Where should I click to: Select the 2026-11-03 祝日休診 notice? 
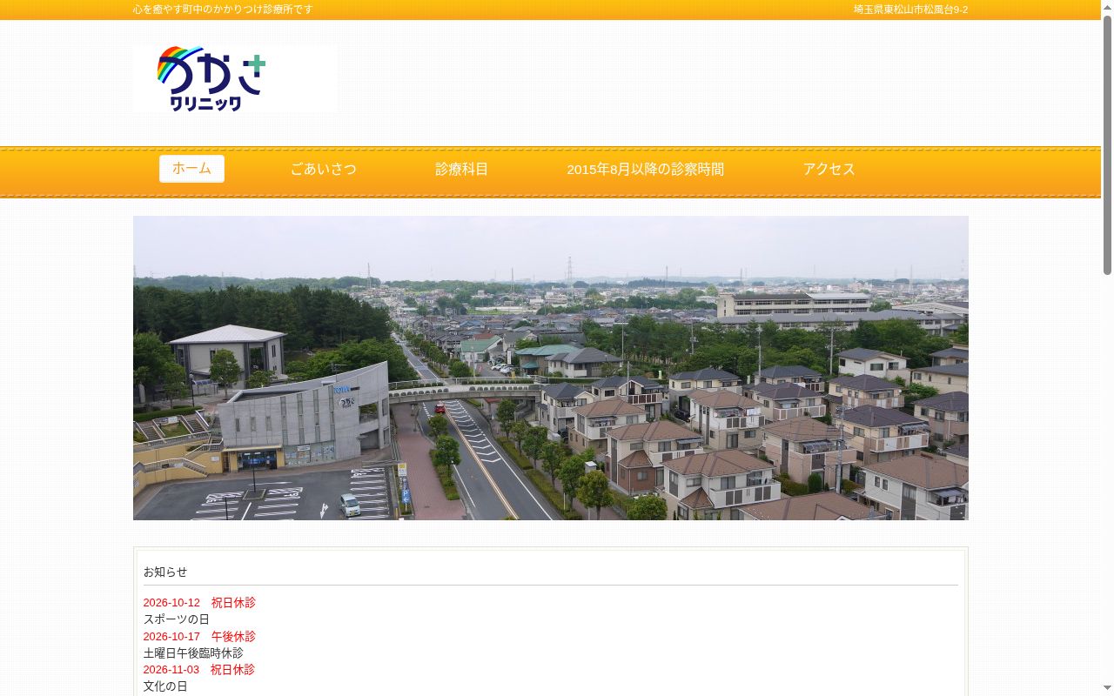(x=199, y=670)
